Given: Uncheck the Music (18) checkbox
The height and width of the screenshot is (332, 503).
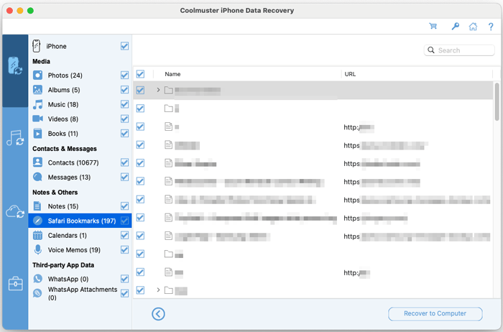Looking at the screenshot, I should pyautogui.click(x=124, y=104).
